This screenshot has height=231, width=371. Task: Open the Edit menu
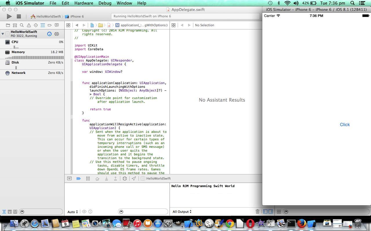pyautogui.click(x=65, y=3)
